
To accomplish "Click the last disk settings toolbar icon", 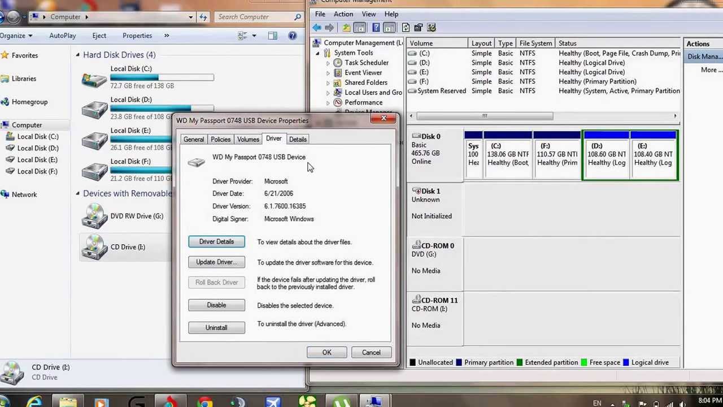I will click(432, 28).
